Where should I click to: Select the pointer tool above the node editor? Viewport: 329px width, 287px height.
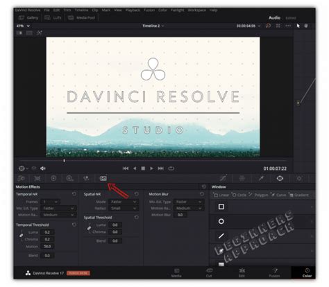(x=298, y=26)
